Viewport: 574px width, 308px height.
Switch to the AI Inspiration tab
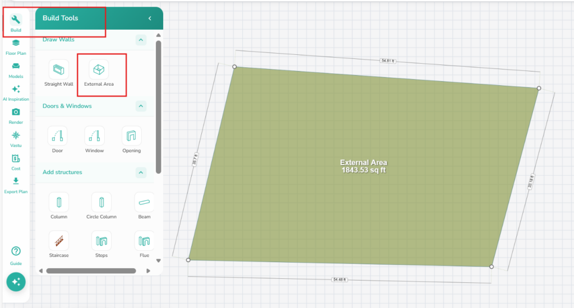coord(16,92)
